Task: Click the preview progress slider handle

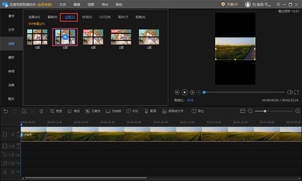Action: pos(204,92)
